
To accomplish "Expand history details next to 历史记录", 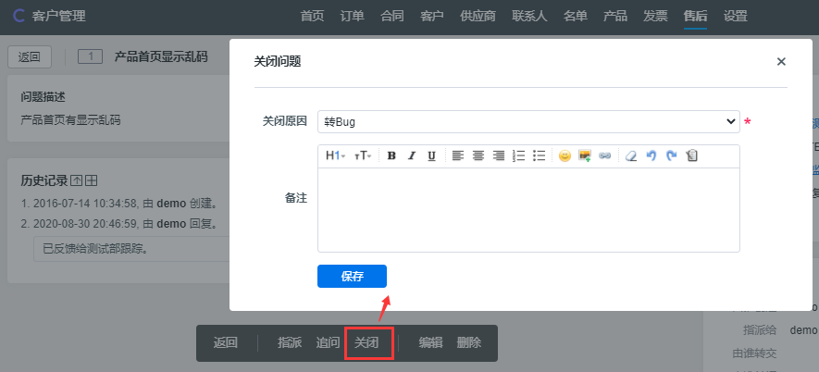I will tap(92, 180).
